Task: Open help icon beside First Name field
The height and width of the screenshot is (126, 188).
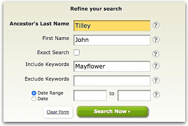Action: [156, 40]
